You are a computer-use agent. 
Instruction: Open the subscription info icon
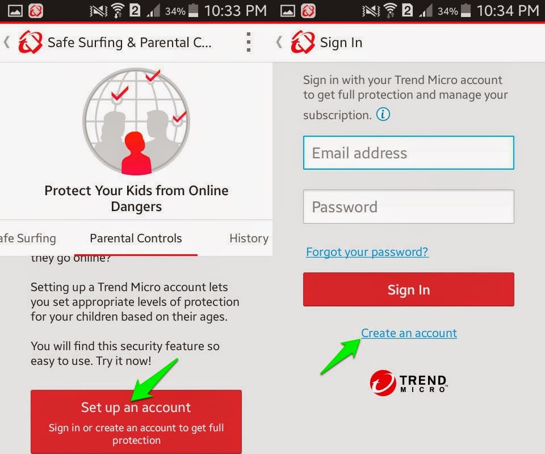(383, 114)
